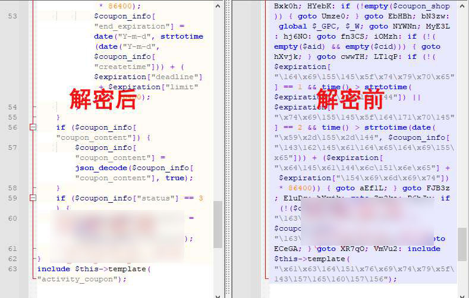Click the "status" key on line 59

click(x=156, y=198)
